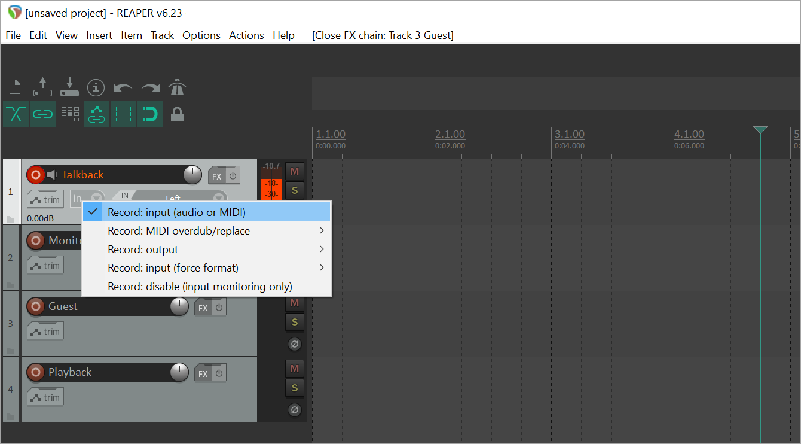Screen dimensions: 801x444
Task: Toggle the metronome icon
Action: point(177,88)
